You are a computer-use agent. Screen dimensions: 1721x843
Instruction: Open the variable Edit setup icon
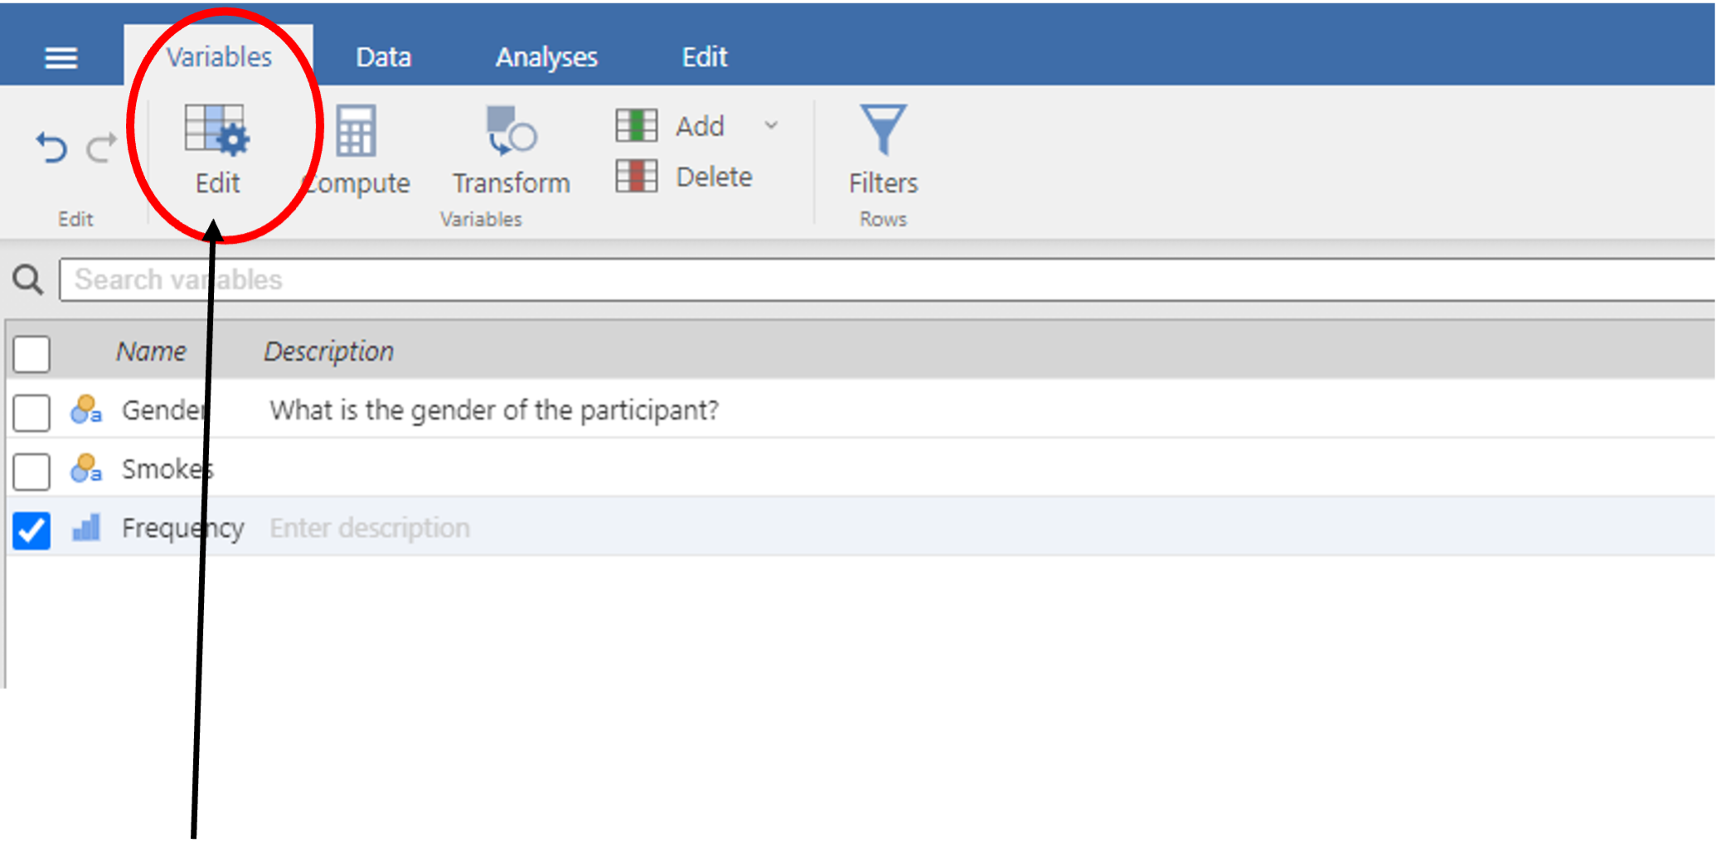217,130
